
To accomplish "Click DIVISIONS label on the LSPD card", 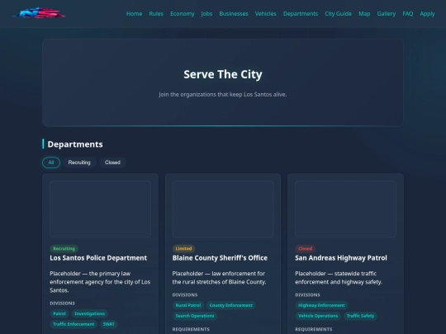I will tap(62, 303).
